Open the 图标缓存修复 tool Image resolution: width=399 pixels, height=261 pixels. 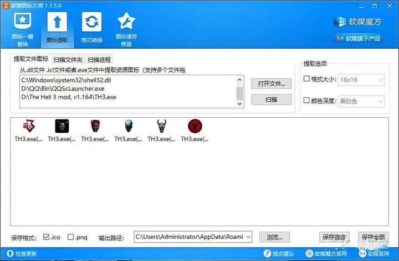pyautogui.click(x=126, y=29)
